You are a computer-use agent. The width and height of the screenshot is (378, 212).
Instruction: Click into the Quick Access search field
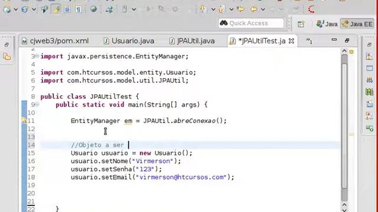[x=251, y=23]
